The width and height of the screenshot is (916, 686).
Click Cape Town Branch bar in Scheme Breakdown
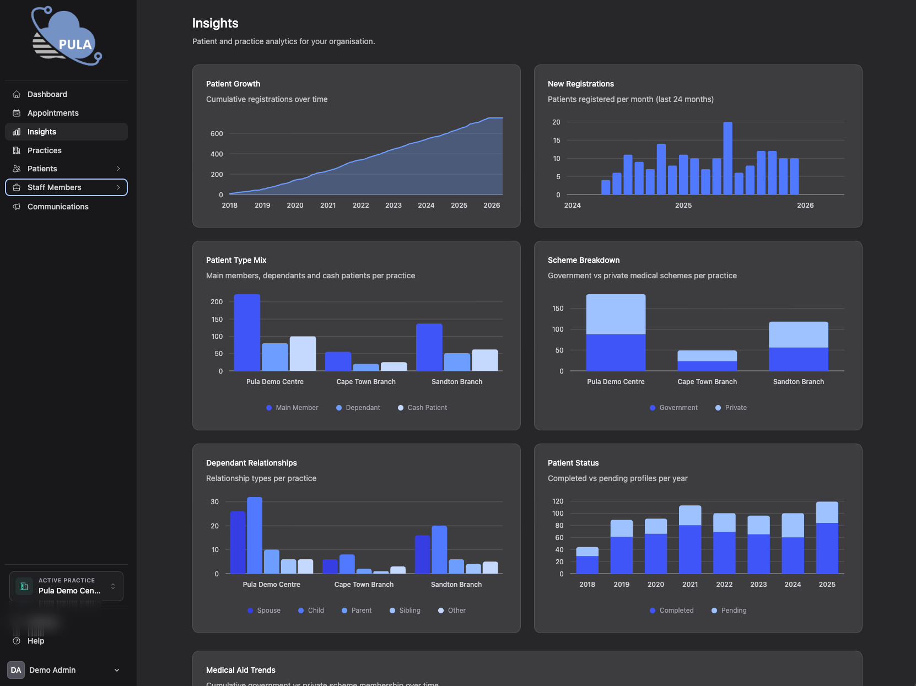pyautogui.click(x=707, y=360)
